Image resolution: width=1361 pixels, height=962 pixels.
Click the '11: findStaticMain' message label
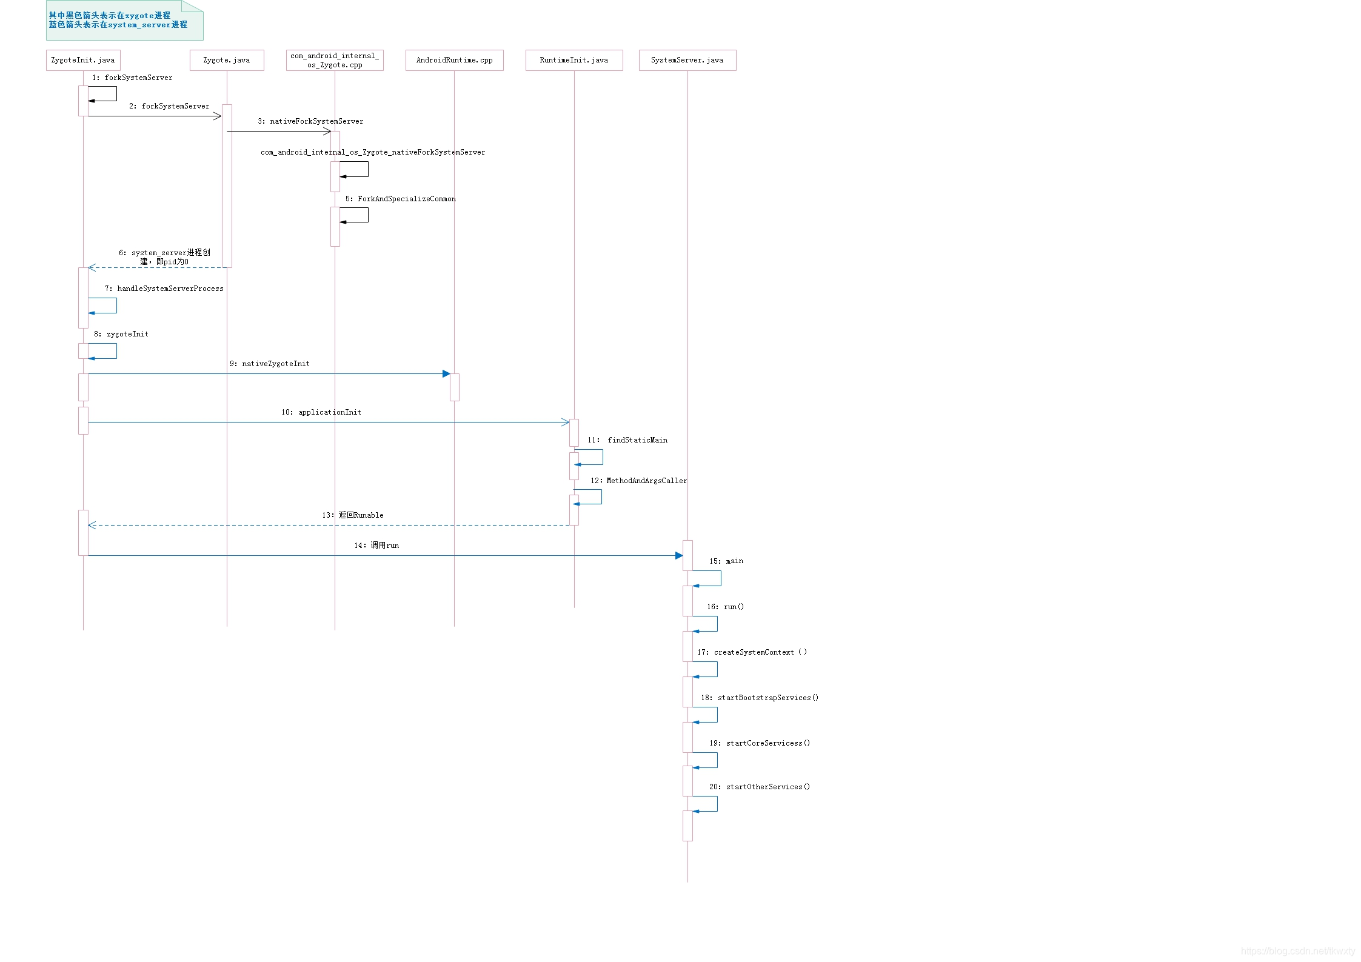pyautogui.click(x=627, y=440)
